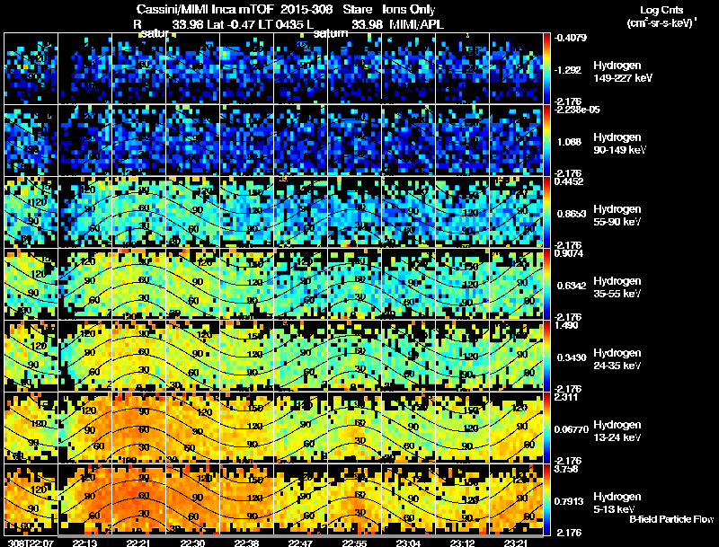The image size is (719, 547).
Task: Click the '22:21' time axis label
Action: click(138, 543)
